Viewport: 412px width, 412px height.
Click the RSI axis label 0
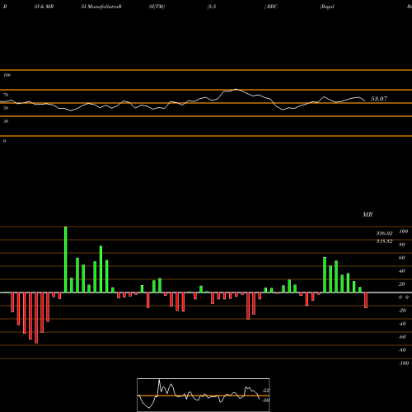(4, 141)
